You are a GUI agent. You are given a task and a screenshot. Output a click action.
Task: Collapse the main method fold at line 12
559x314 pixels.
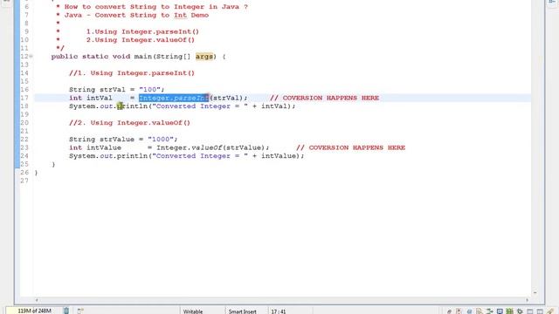click(31, 56)
